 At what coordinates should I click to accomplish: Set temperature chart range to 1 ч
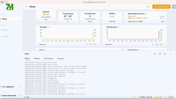pyautogui.click(x=153, y=45)
